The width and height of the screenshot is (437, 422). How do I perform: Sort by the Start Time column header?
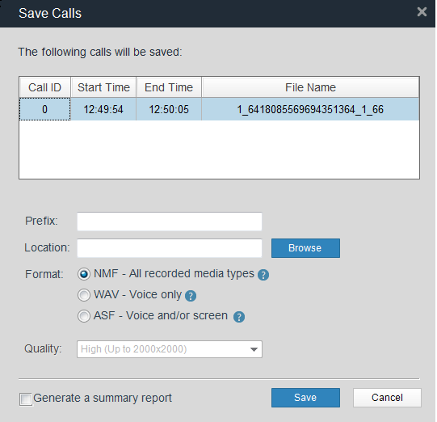(103, 87)
